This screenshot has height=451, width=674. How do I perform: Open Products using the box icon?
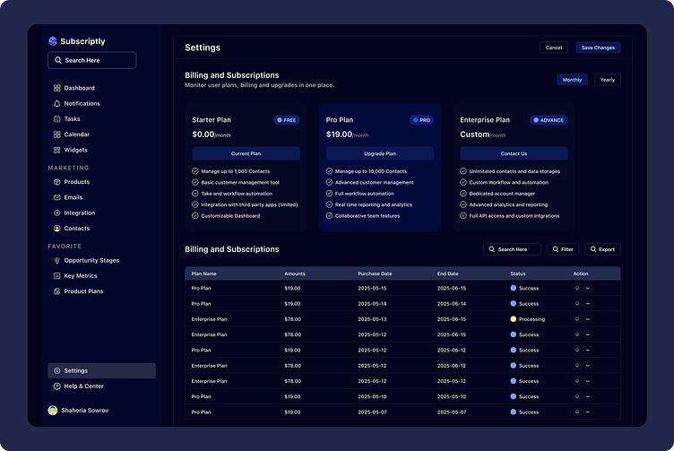[x=57, y=182]
